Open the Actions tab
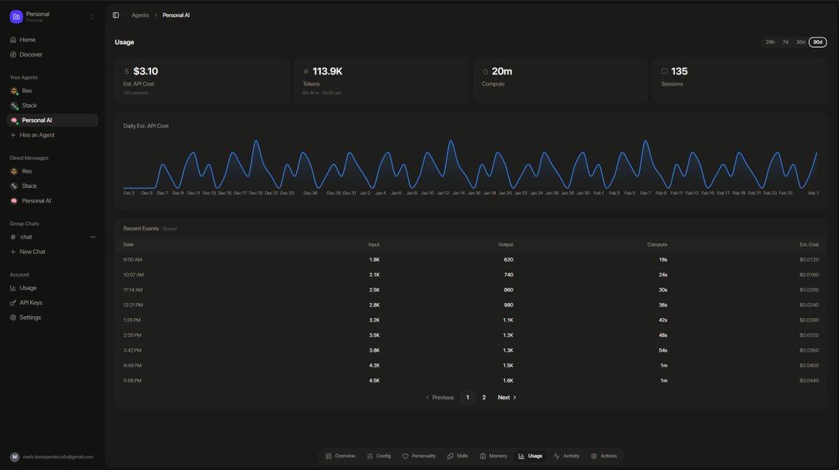The width and height of the screenshot is (839, 470). pos(604,456)
